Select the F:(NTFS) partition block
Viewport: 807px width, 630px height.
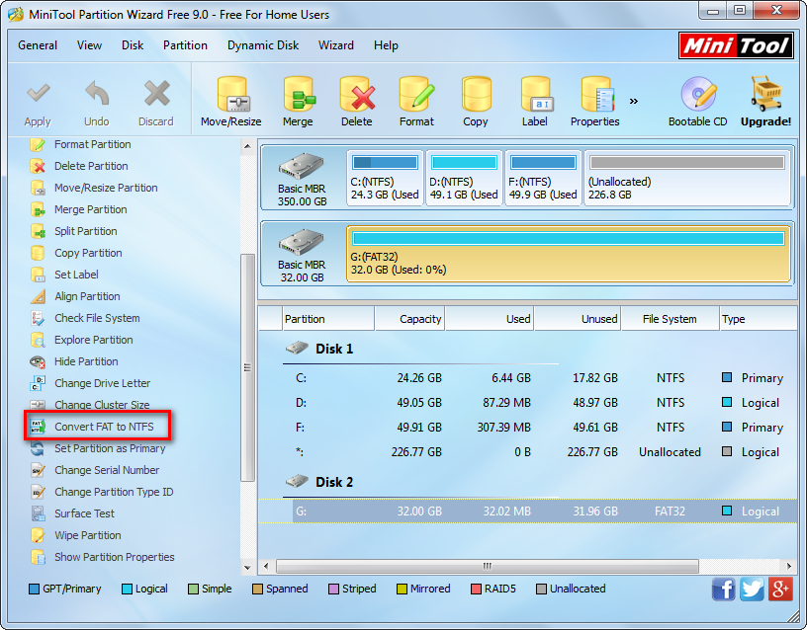click(x=544, y=178)
